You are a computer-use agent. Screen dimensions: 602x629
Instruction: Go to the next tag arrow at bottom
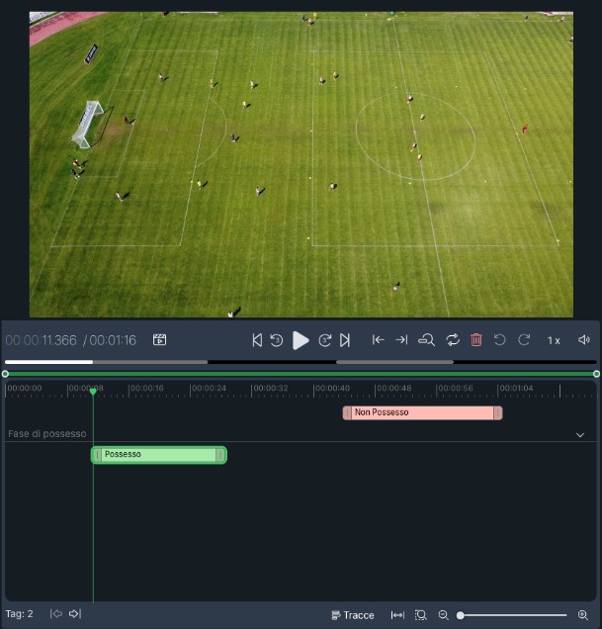pos(75,614)
